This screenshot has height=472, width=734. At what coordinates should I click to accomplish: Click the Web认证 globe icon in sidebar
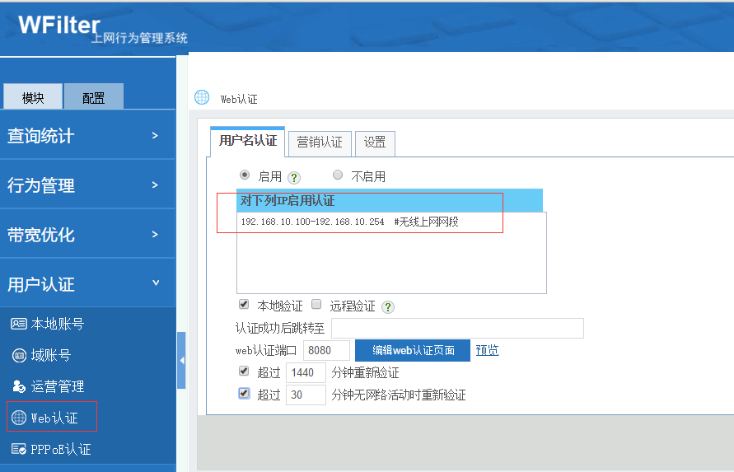coord(18,418)
